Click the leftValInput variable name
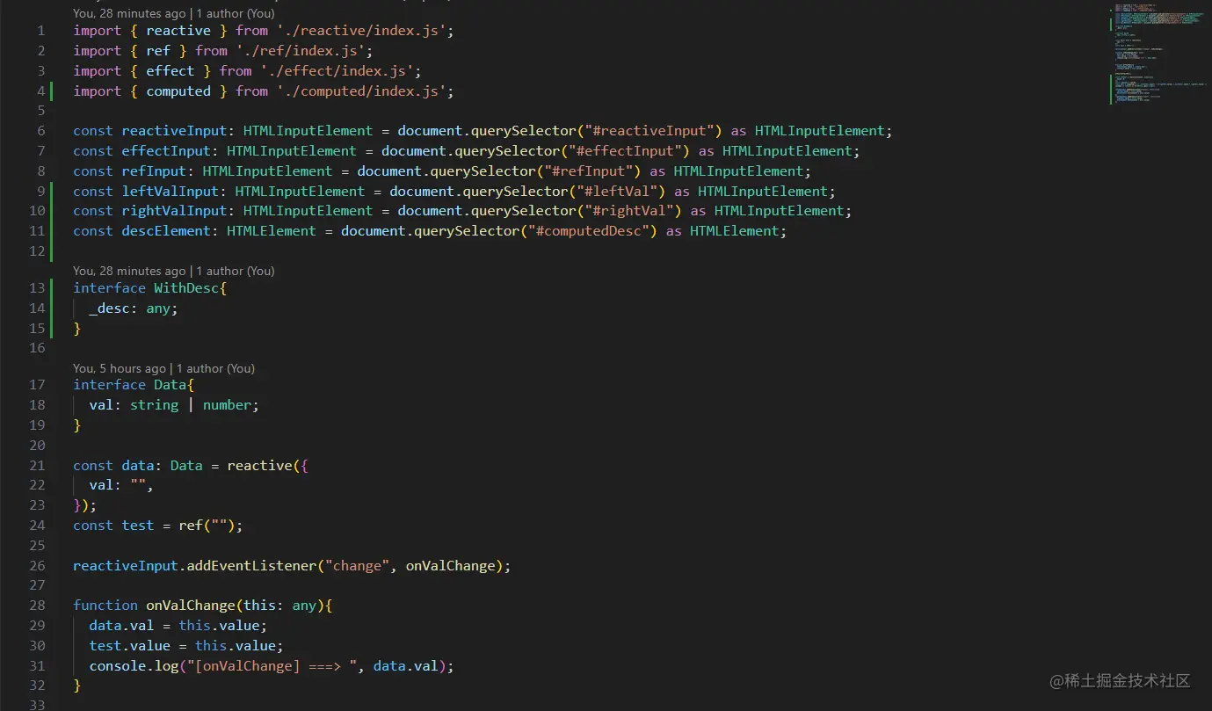 click(171, 192)
